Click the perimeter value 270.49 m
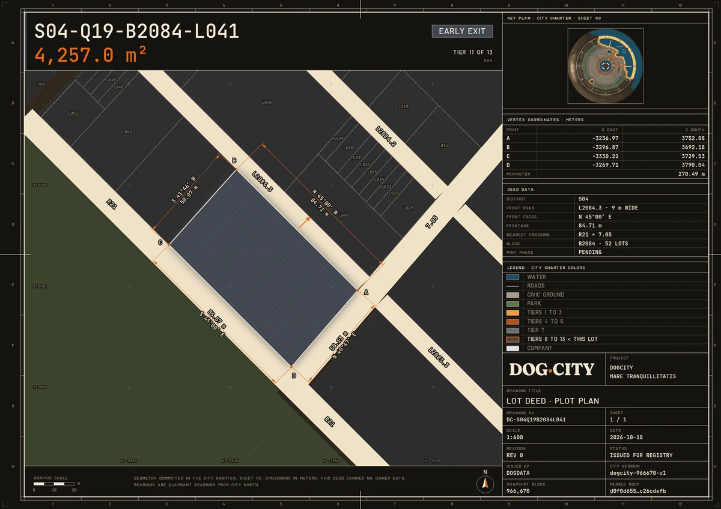This screenshot has height=509, width=721. click(691, 174)
